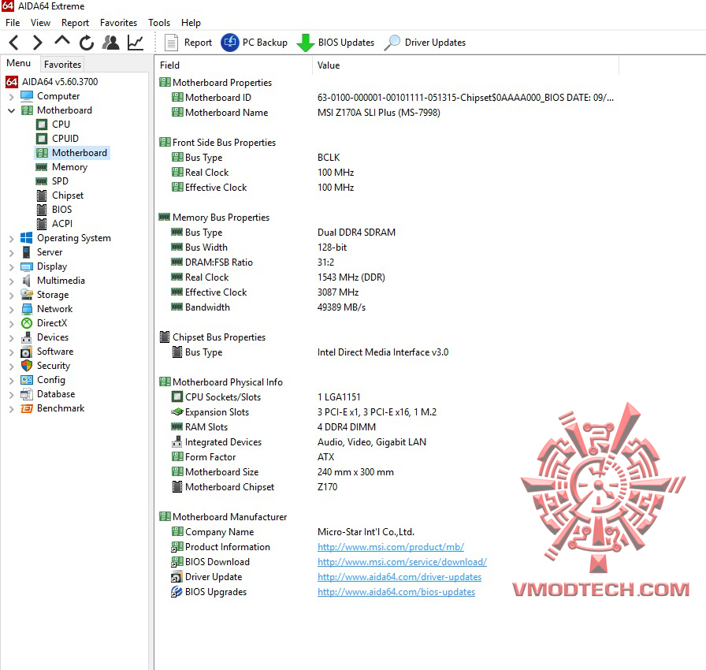Click the Storage drive icon
706x670 pixels.
(27, 295)
